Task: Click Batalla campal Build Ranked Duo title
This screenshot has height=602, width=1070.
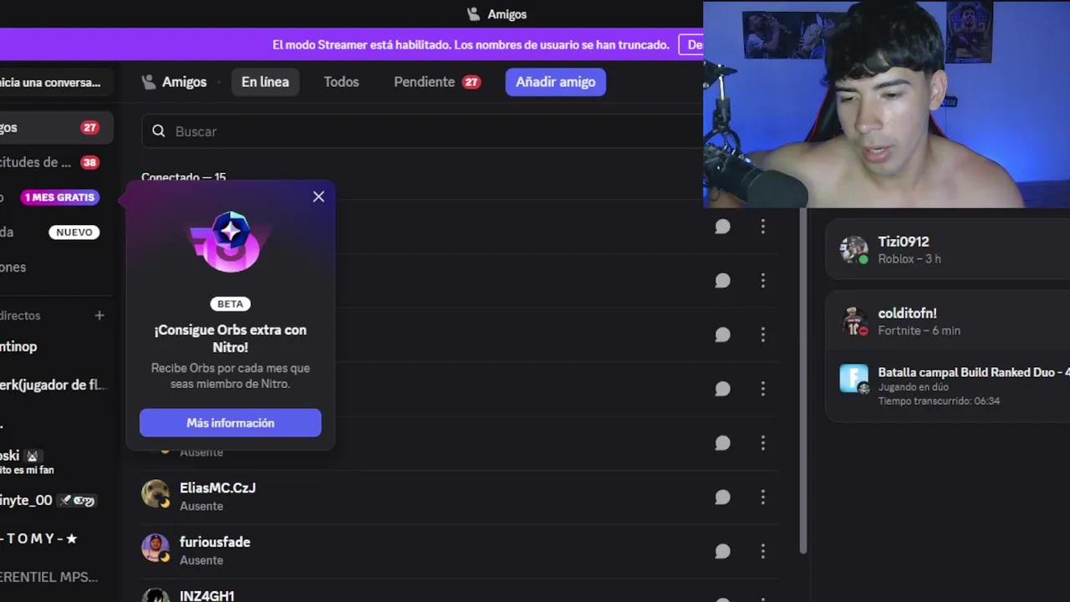Action: click(974, 372)
